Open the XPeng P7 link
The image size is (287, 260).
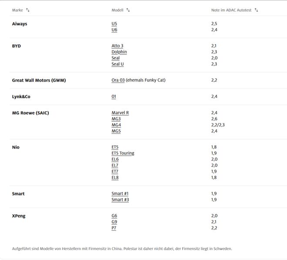click(114, 228)
